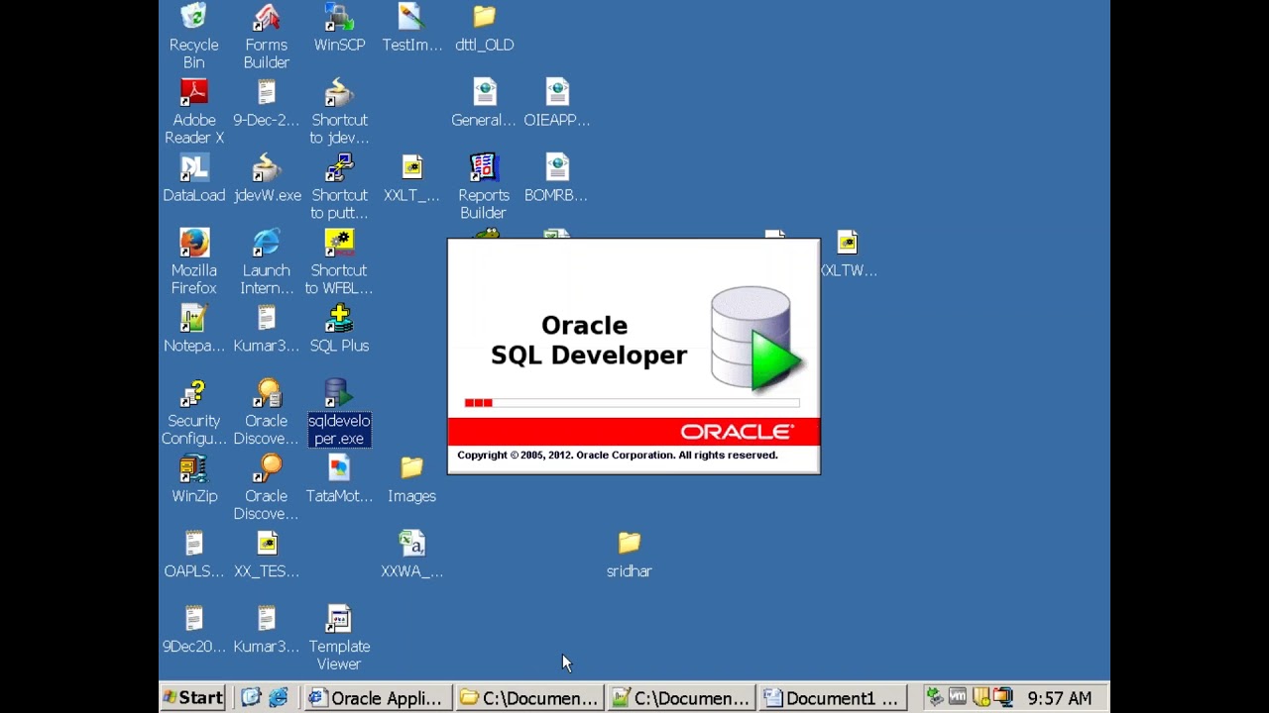This screenshot has height=713, width=1269.
Task: Select the General... document icon
Action: tap(484, 103)
